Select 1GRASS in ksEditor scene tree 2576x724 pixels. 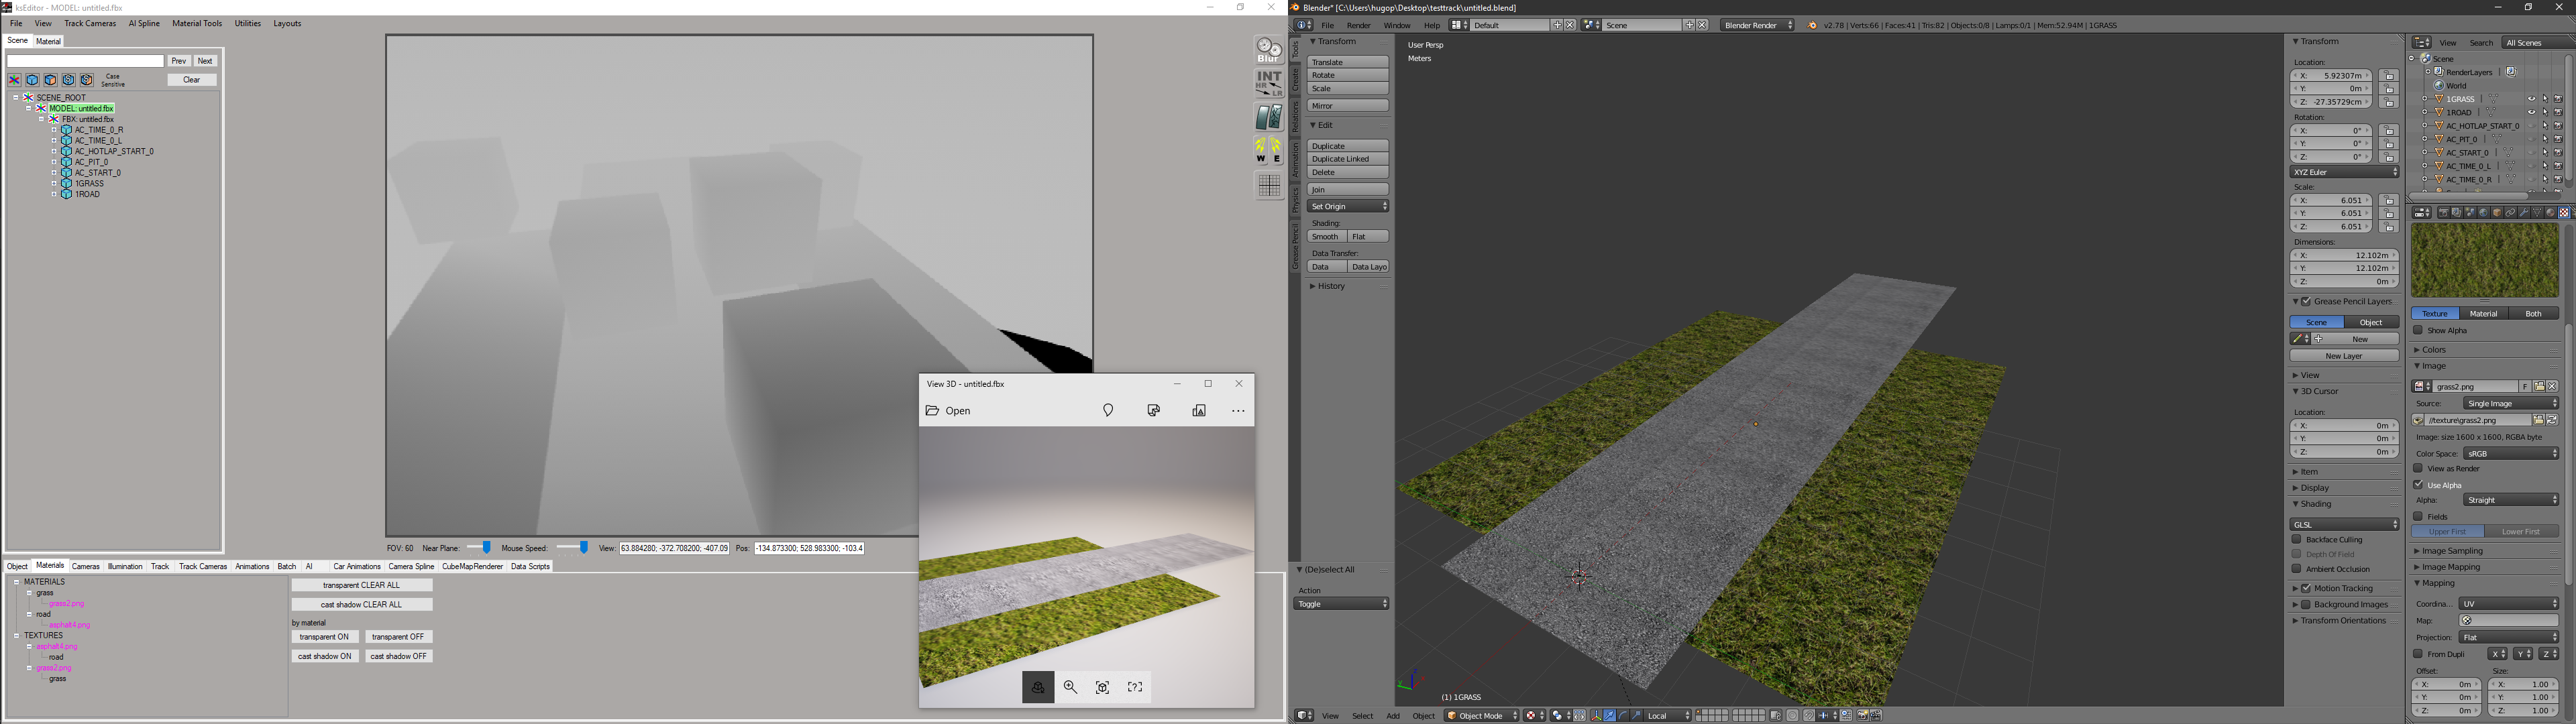89,184
